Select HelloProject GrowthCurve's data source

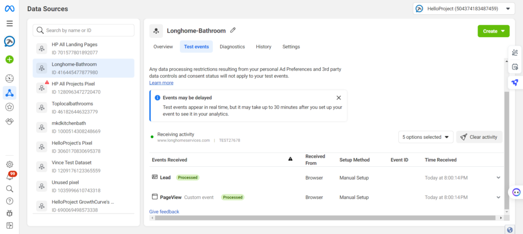(x=83, y=206)
